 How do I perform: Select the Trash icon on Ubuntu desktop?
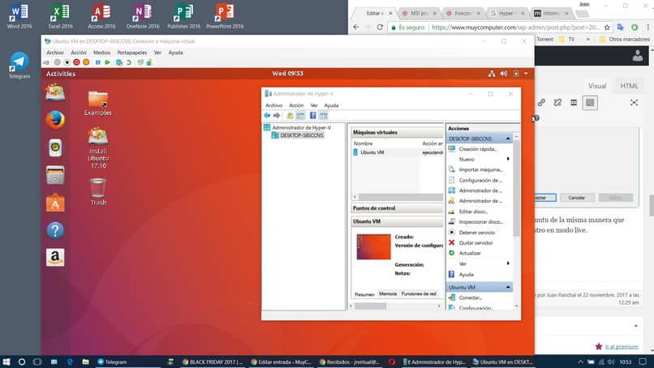coord(98,192)
